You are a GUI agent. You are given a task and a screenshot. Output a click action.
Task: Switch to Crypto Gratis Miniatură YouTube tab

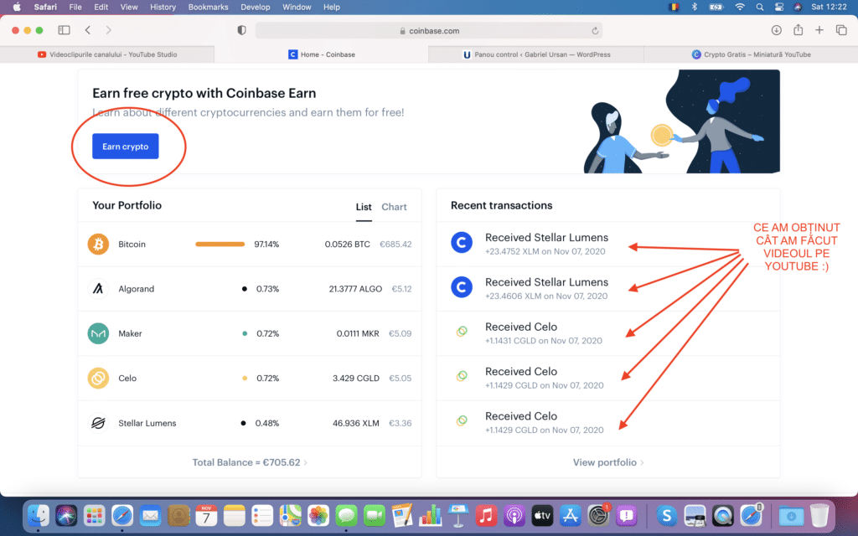(751, 54)
